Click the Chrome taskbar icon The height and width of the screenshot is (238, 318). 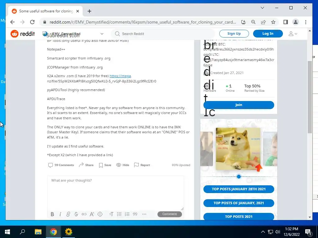[53, 232]
